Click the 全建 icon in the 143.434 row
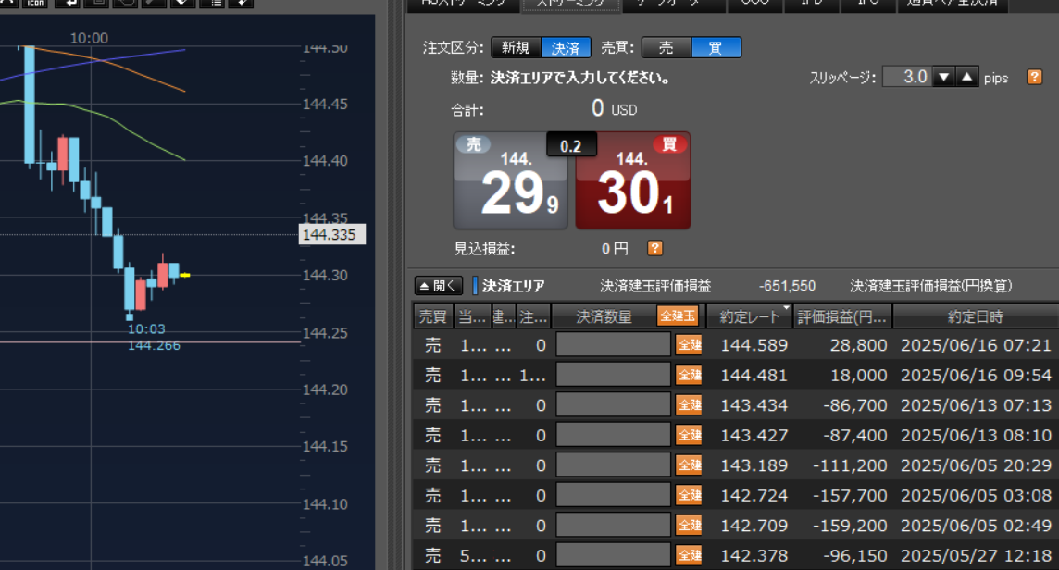This screenshot has width=1059, height=570. pyautogui.click(x=689, y=404)
